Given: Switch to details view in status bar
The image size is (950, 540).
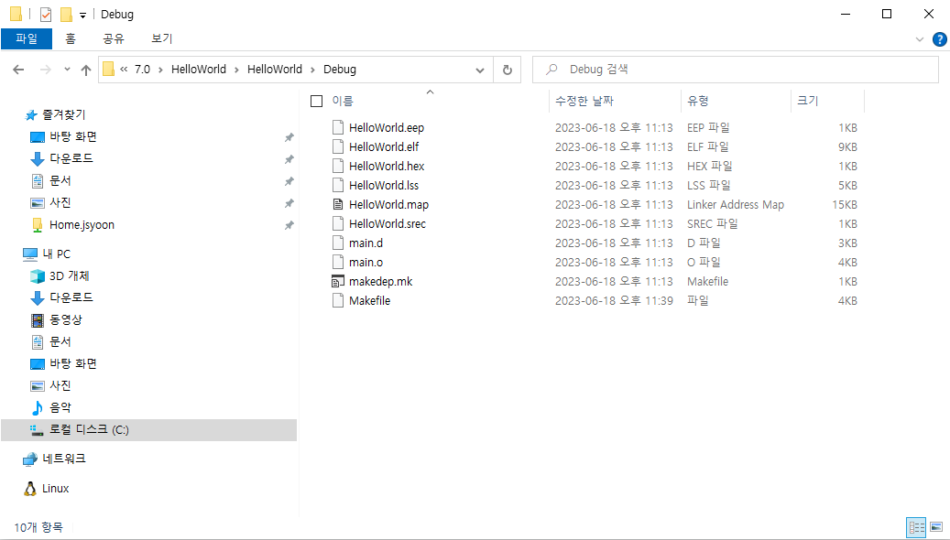Looking at the screenshot, I should (916, 527).
